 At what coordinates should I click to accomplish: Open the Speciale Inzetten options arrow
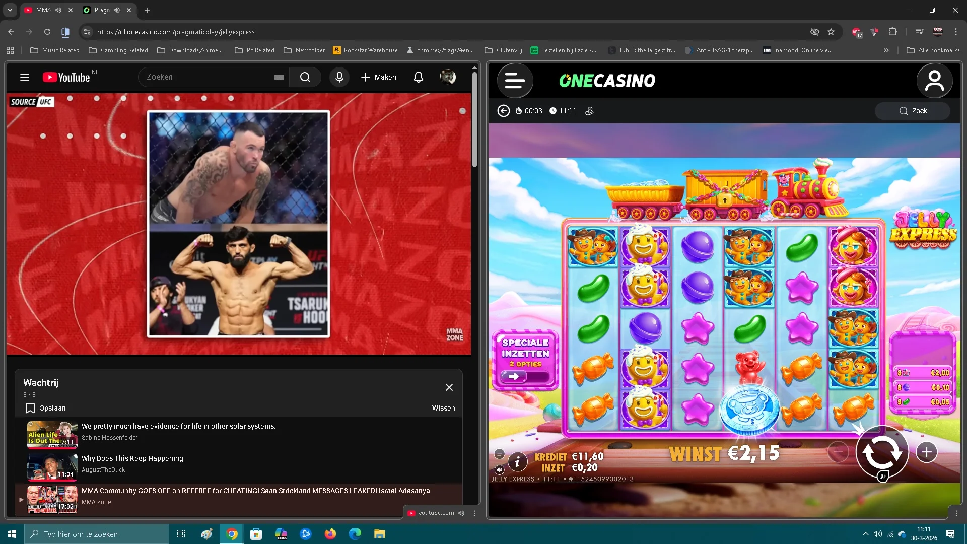[514, 376]
